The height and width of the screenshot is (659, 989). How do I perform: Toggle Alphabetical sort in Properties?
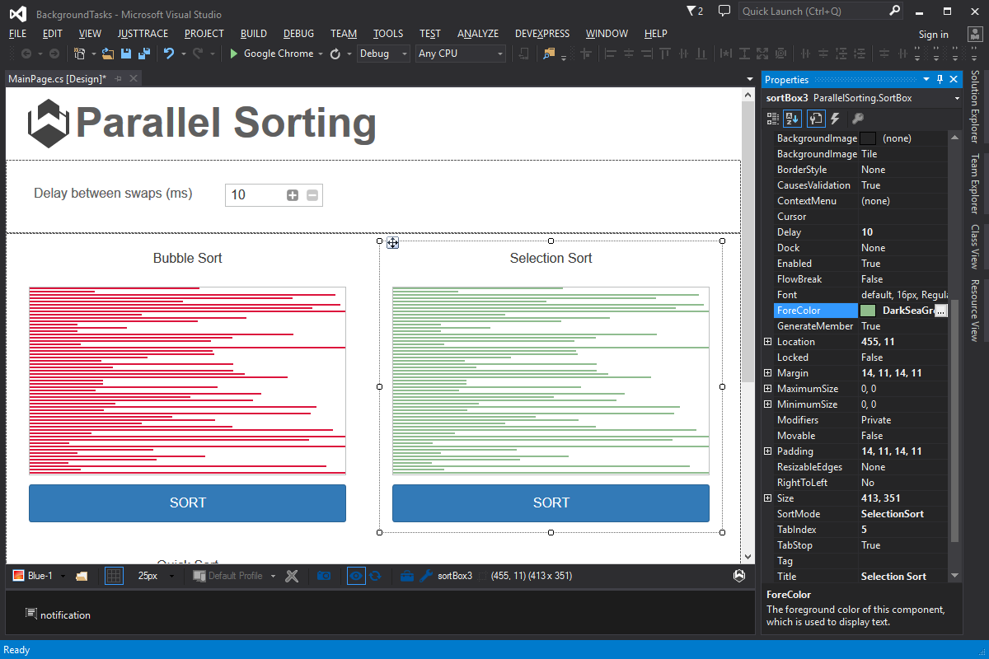[x=792, y=119]
